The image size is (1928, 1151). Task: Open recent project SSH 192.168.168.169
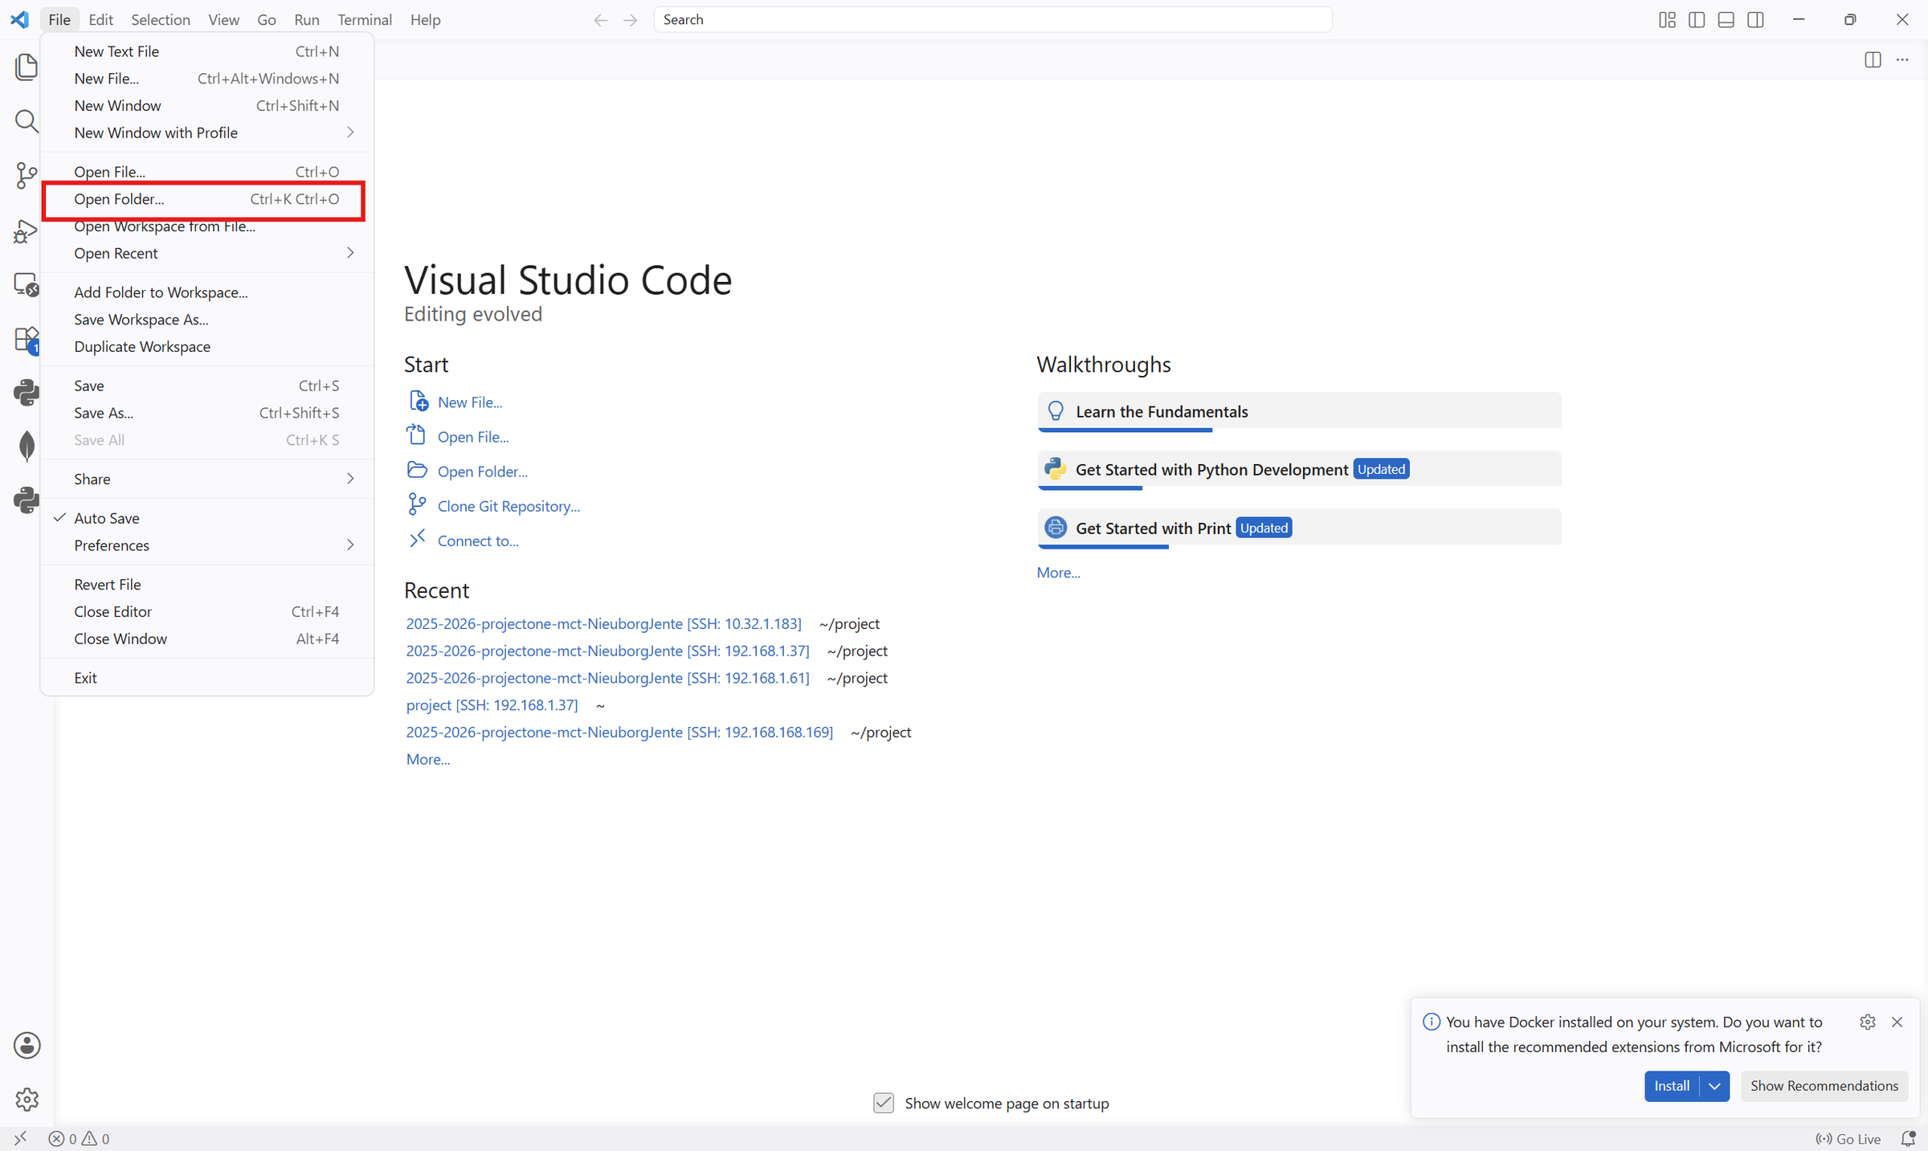(619, 733)
